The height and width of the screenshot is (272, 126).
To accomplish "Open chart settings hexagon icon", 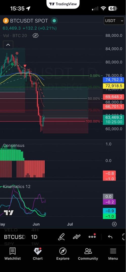I will click(x=114, y=224).
